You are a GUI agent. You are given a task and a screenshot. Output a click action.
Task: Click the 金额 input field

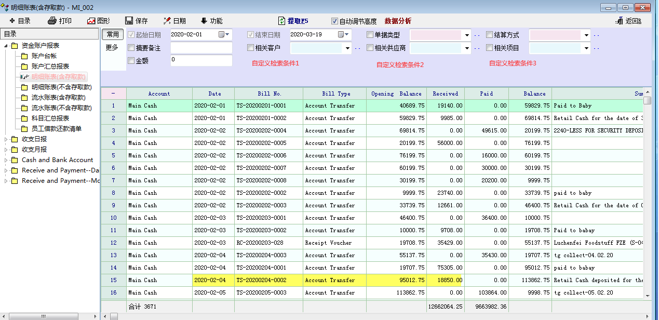point(201,60)
